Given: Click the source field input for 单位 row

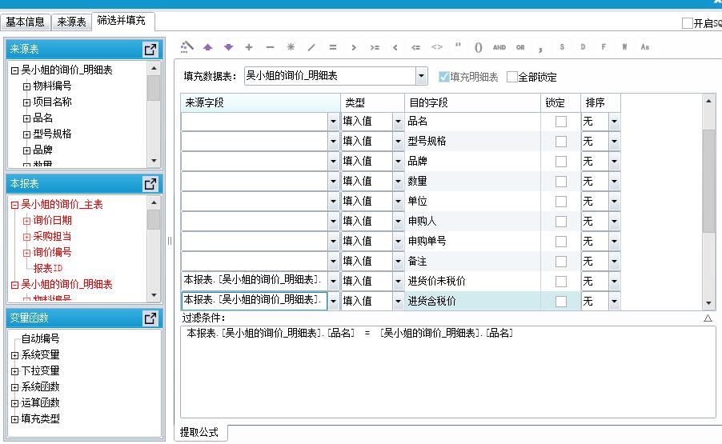Looking at the screenshot, I should pyautogui.click(x=255, y=201).
